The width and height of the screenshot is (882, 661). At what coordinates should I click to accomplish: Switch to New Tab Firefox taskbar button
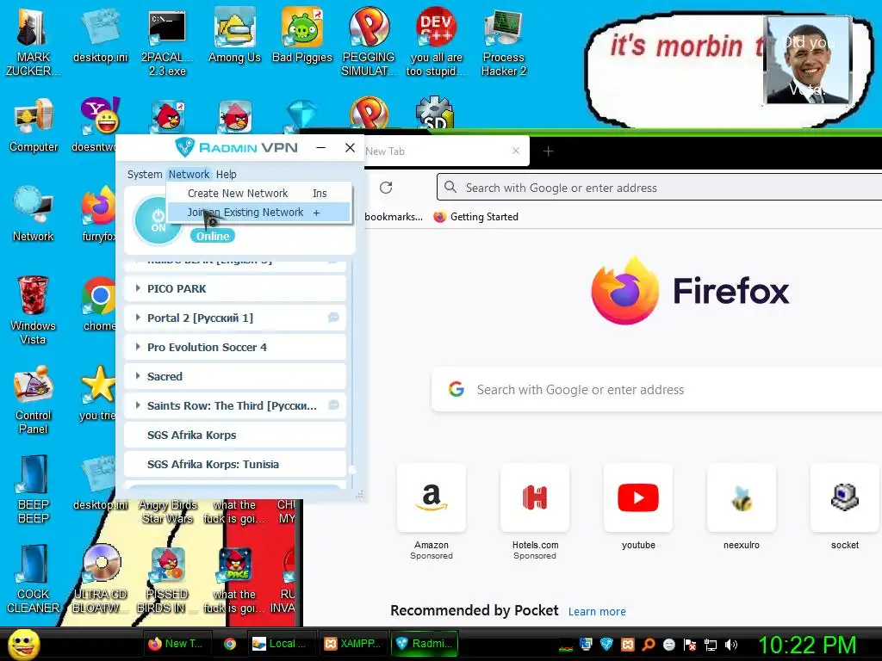(x=176, y=644)
